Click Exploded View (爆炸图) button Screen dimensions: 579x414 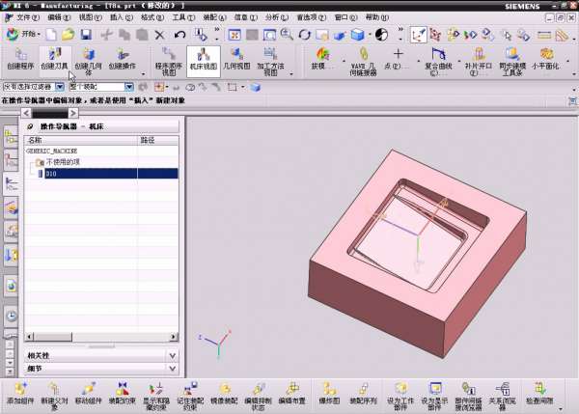pos(329,394)
